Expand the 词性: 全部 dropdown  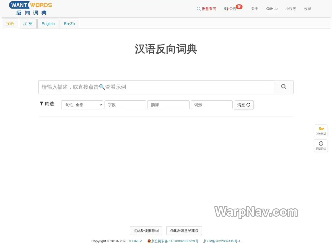pyautogui.click(x=82, y=105)
